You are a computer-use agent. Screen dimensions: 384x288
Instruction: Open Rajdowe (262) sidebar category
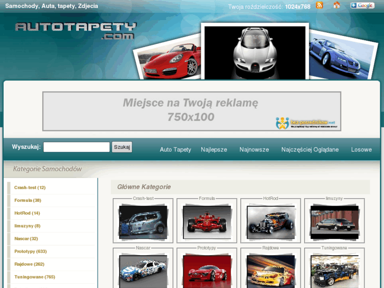[x=29, y=264]
